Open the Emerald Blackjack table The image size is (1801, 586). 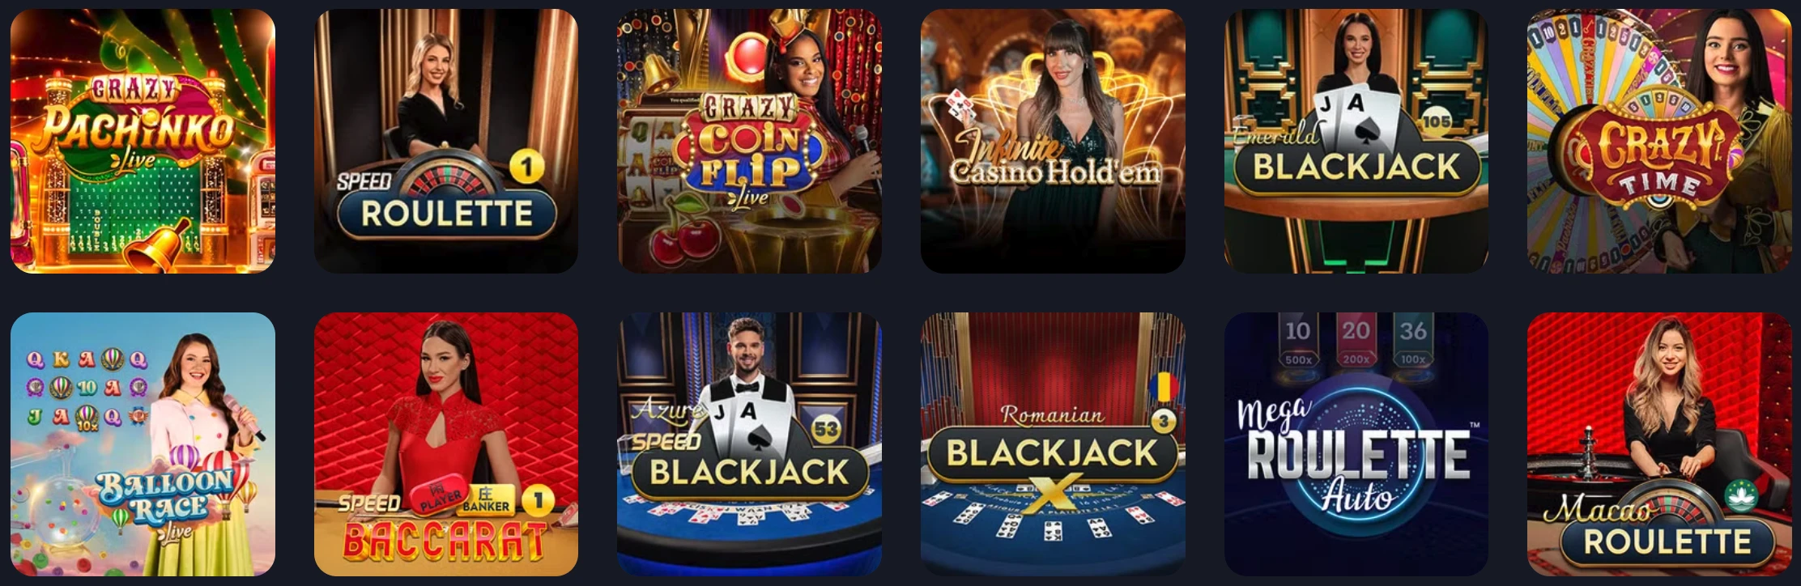pyautogui.click(x=1356, y=141)
